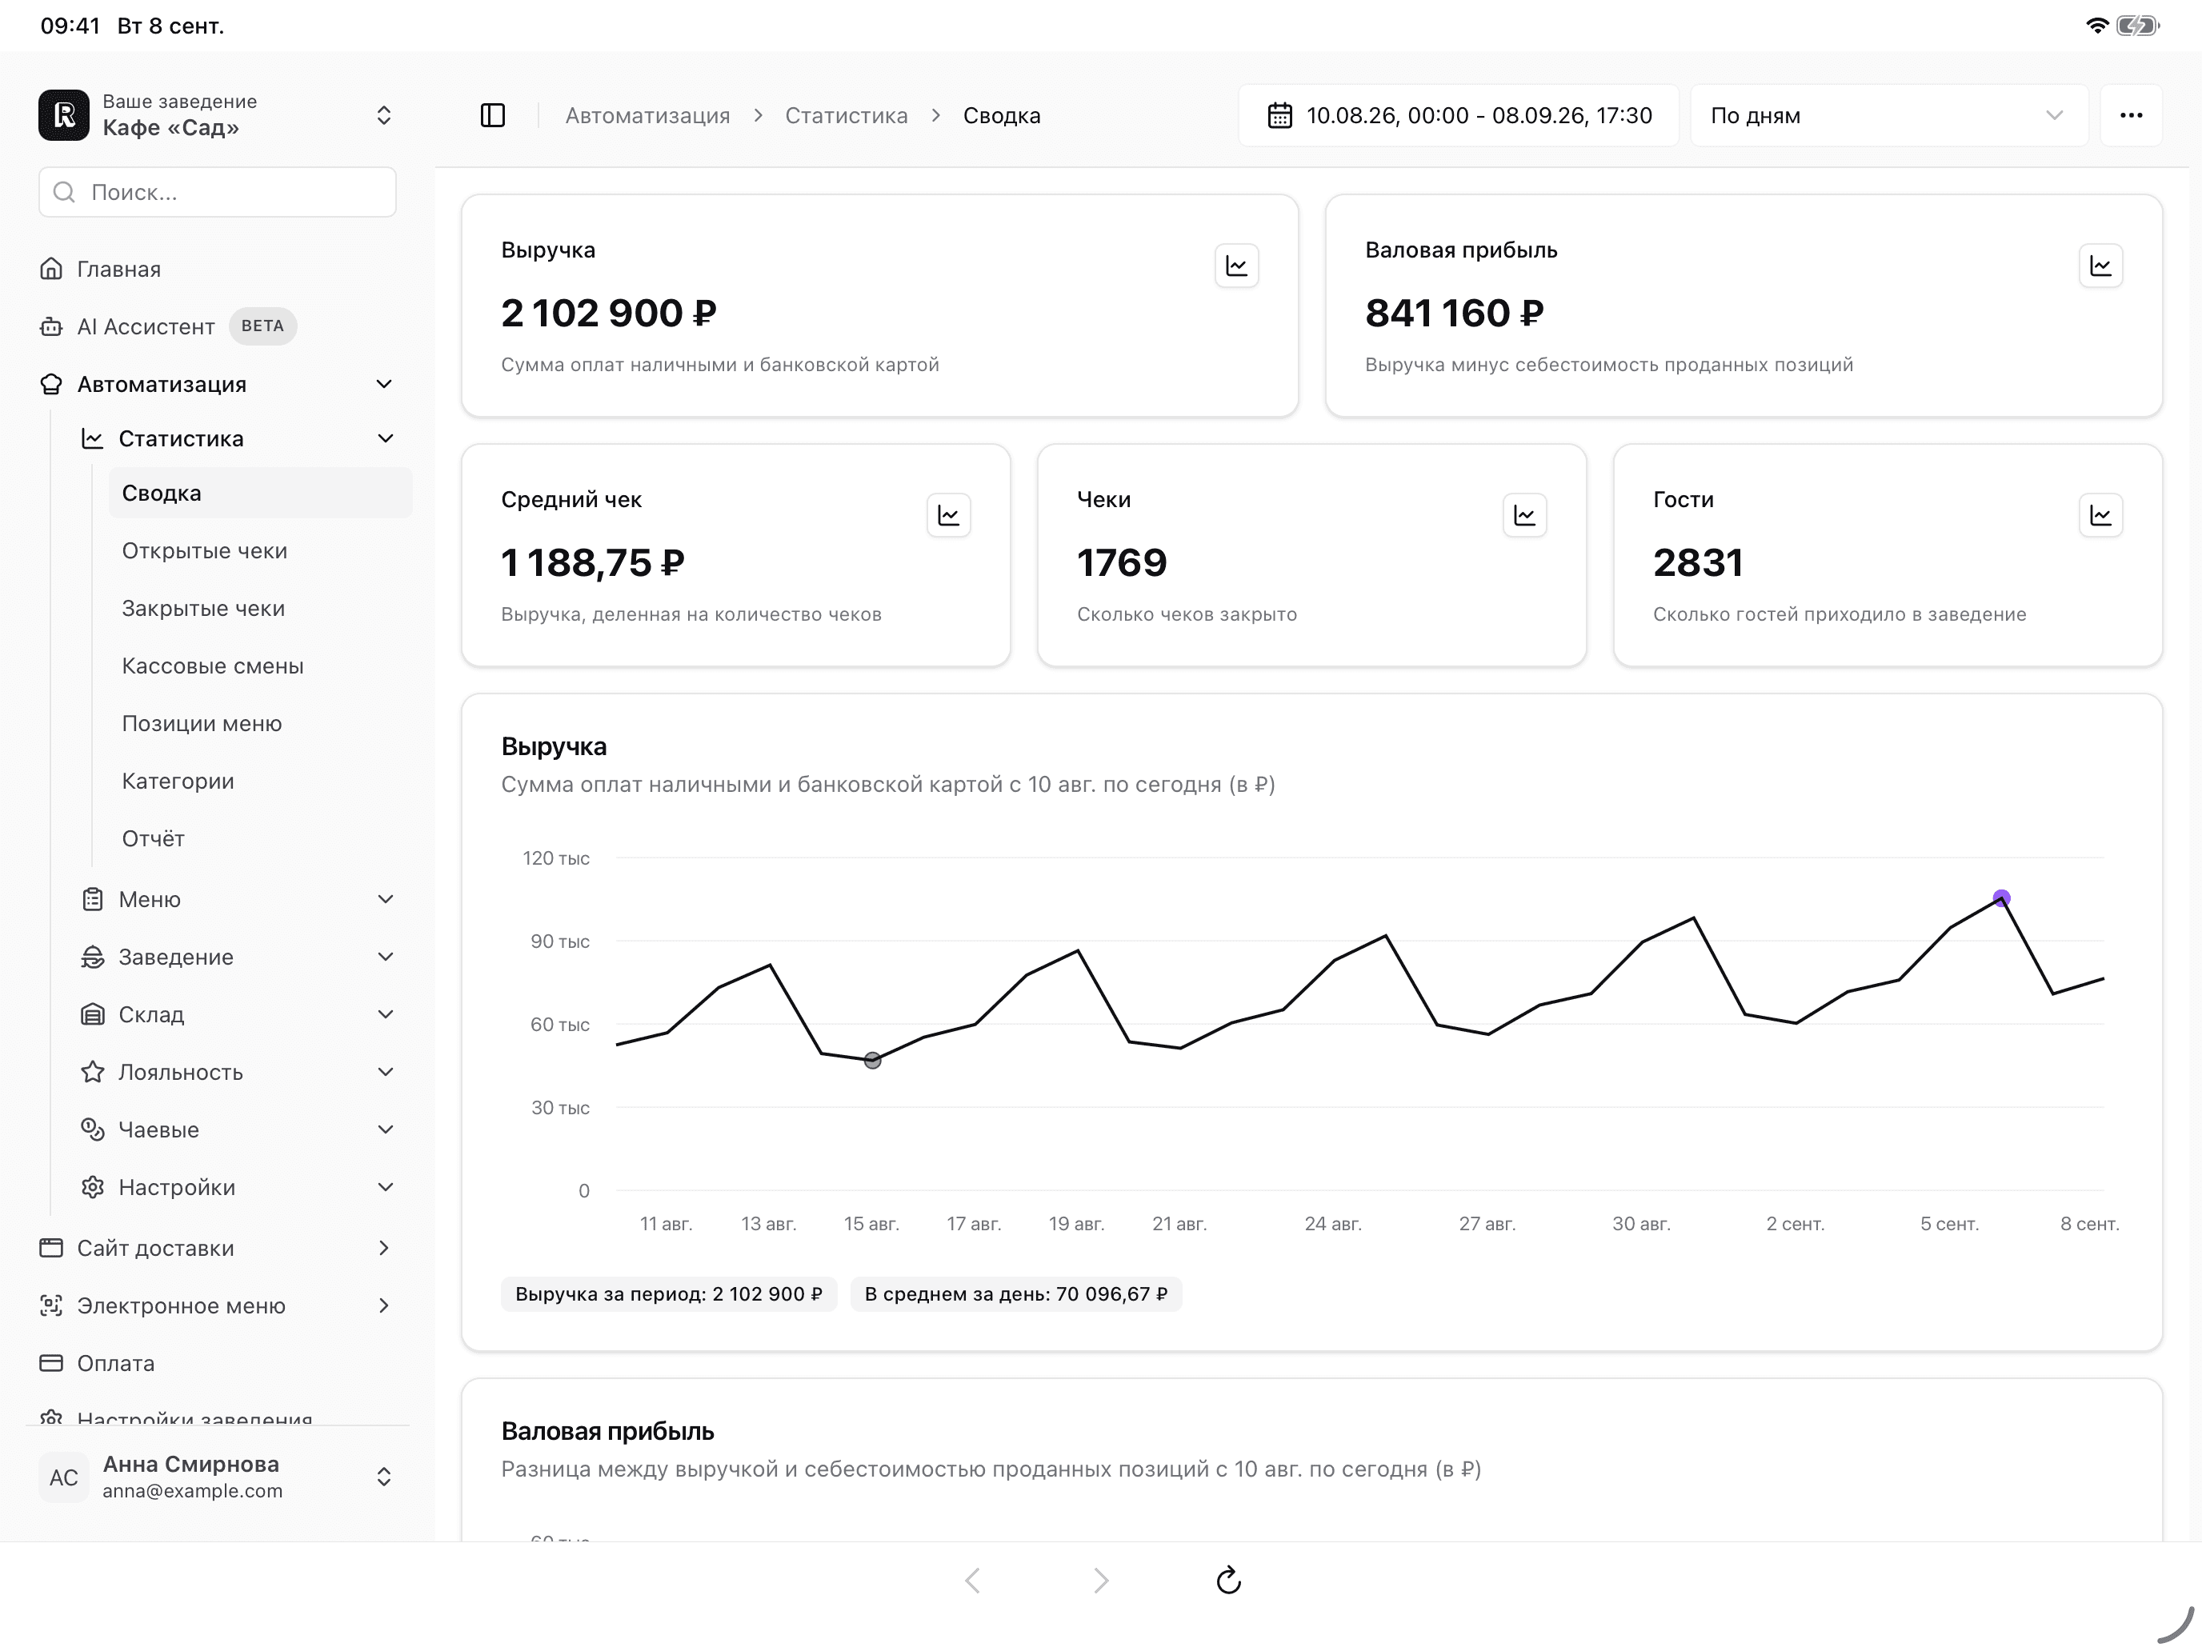Check battery status icon
The height and width of the screenshot is (1651, 2202).
pos(2137,26)
